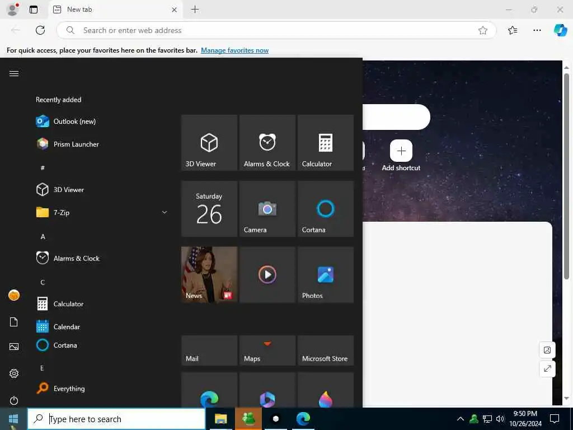The image size is (573, 430).
Task: Open the Maps tile
Action: pyautogui.click(x=267, y=350)
